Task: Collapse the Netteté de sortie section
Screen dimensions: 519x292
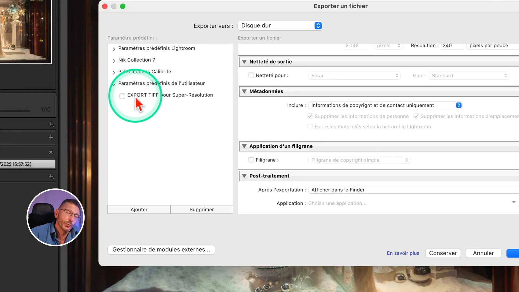Action: coord(244,62)
